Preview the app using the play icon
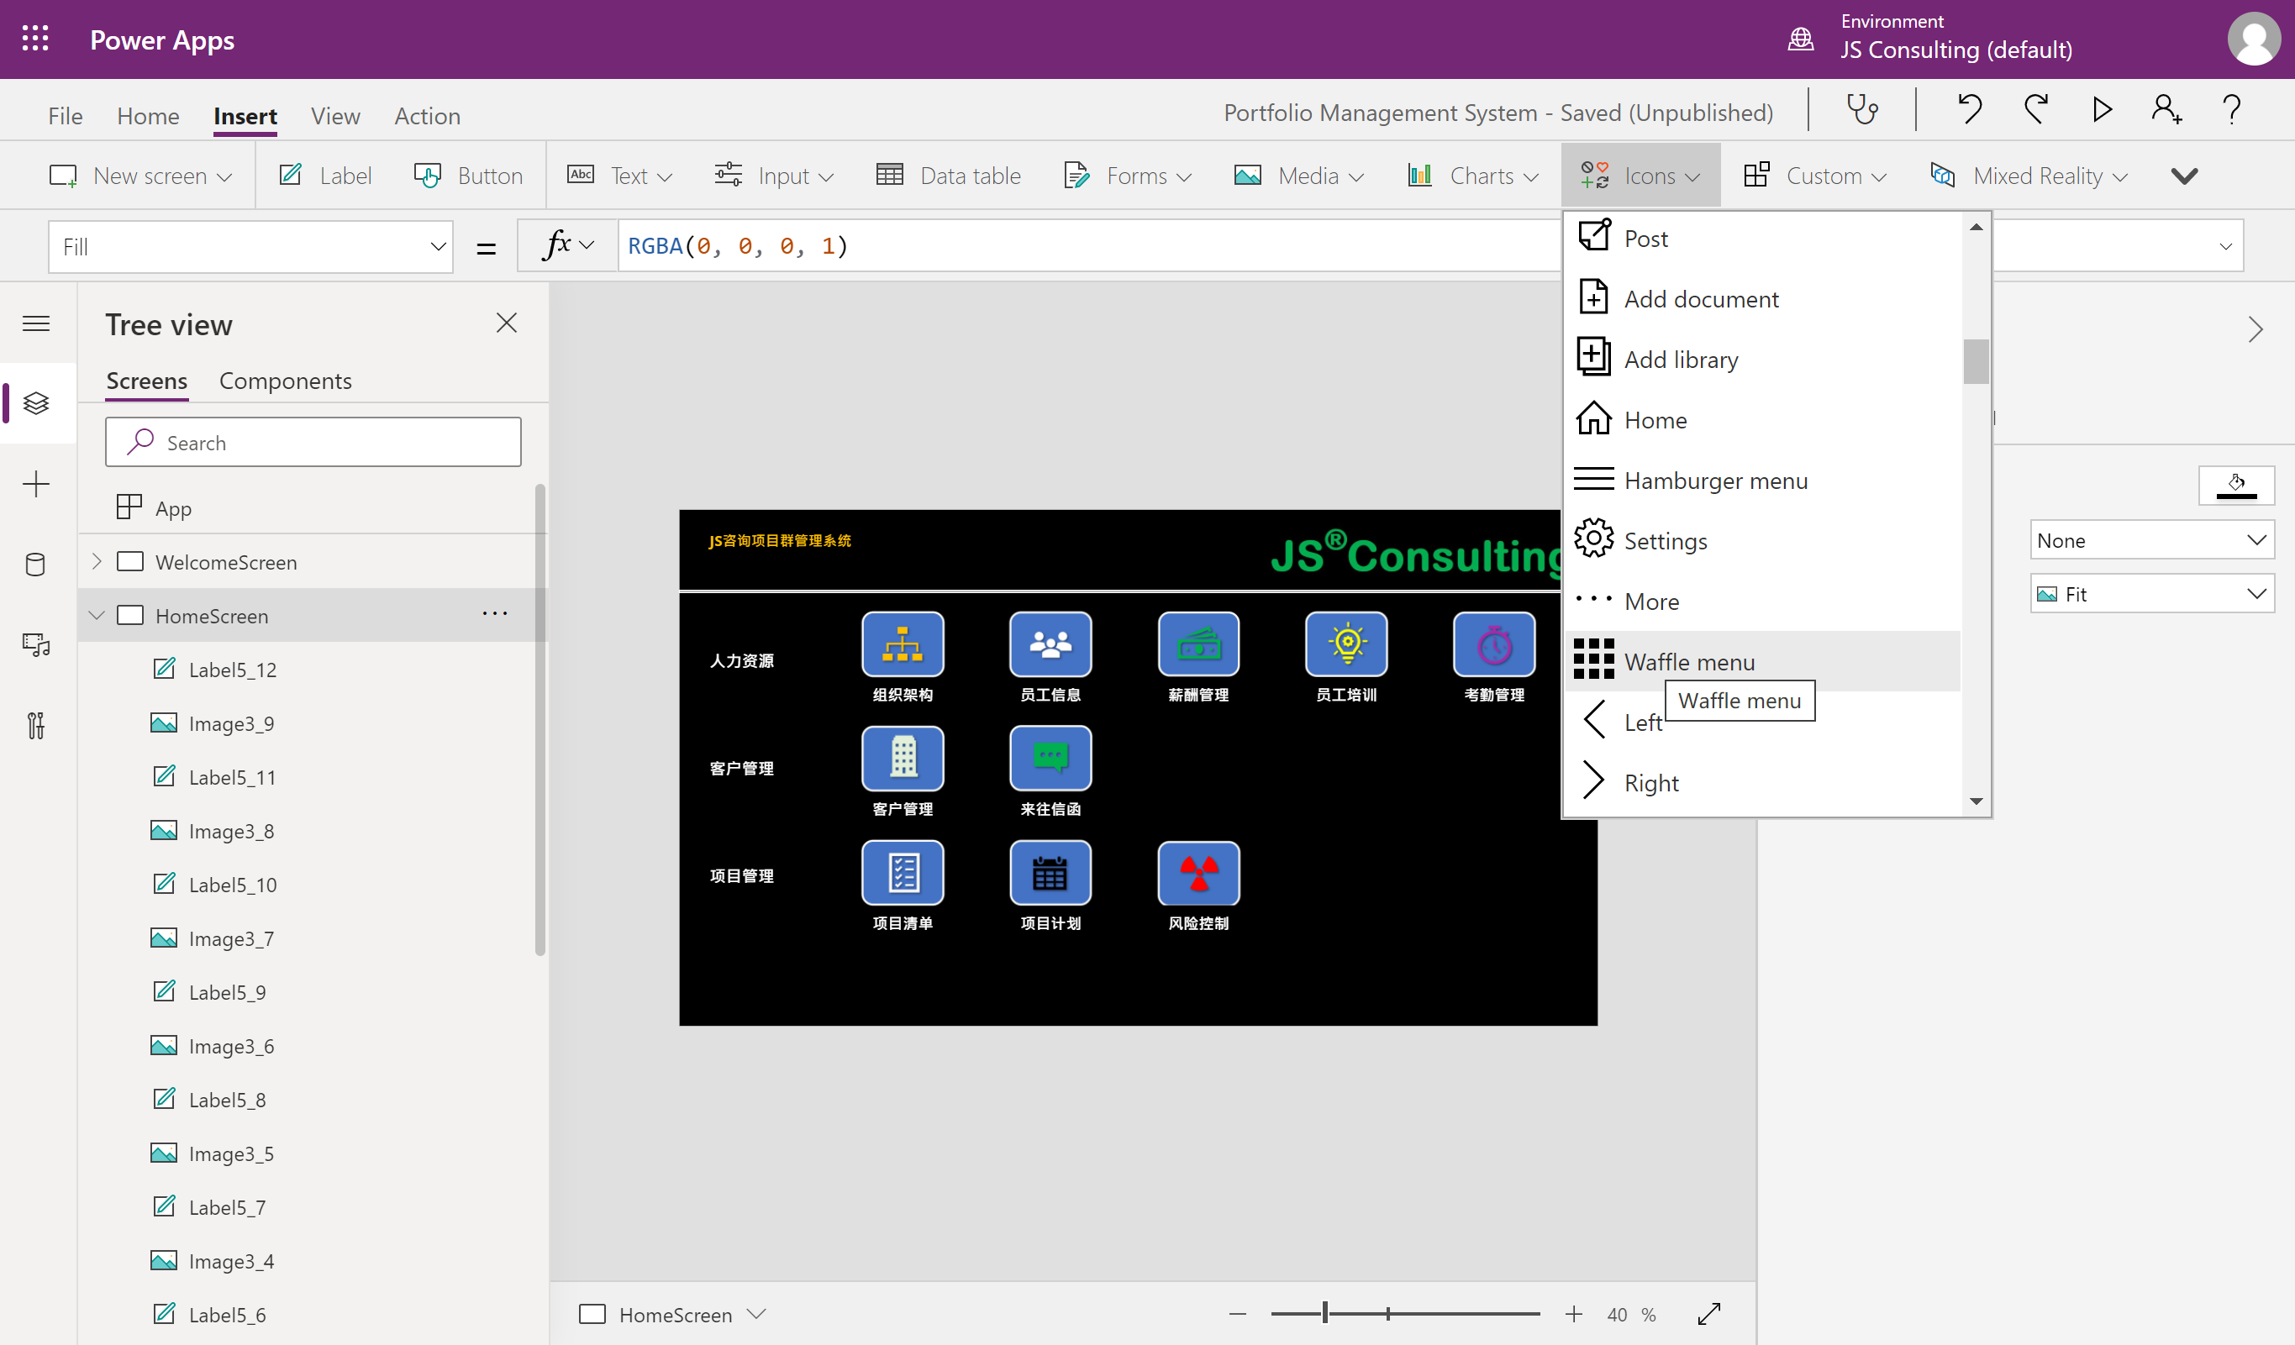This screenshot has height=1345, width=2295. (x=2101, y=109)
